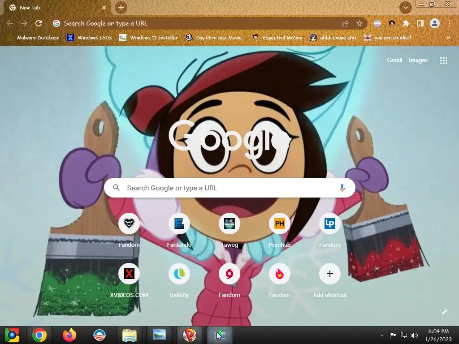Open the Gmail link
The width and height of the screenshot is (459, 344).
click(x=394, y=60)
